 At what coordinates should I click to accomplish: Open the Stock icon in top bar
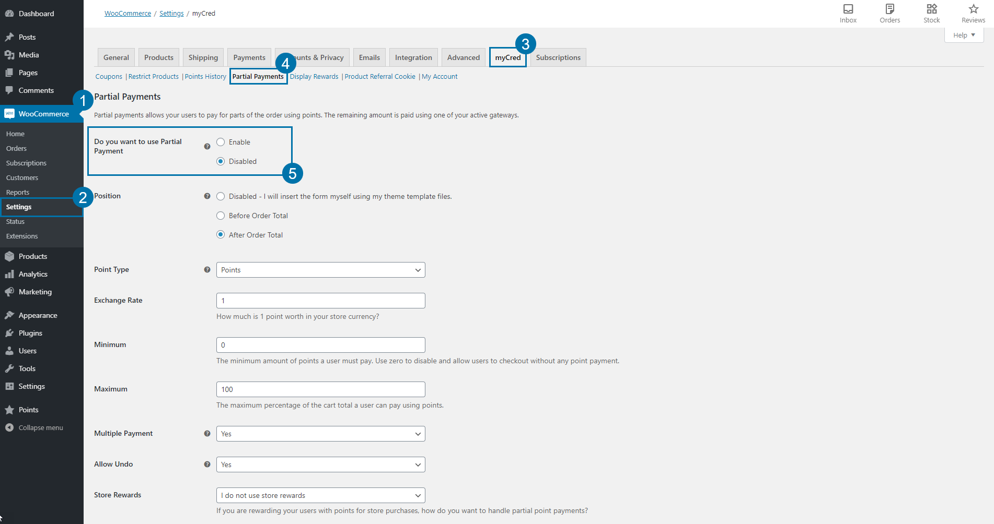click(932, 9)
